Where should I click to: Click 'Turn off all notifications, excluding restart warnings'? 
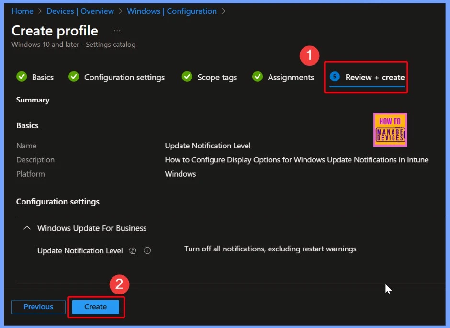270,249
